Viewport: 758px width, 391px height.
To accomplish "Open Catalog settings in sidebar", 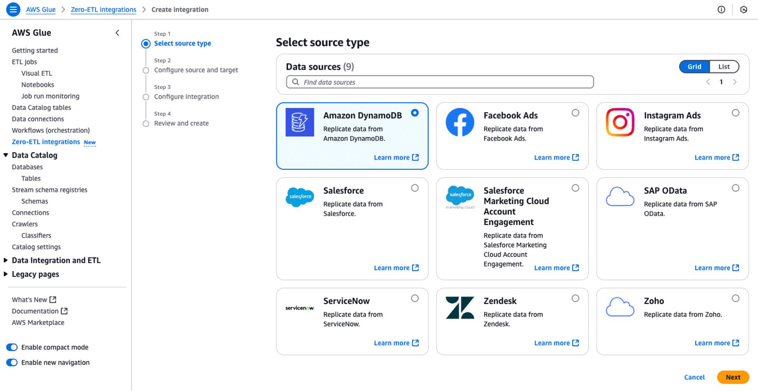I will click(36, 247).
